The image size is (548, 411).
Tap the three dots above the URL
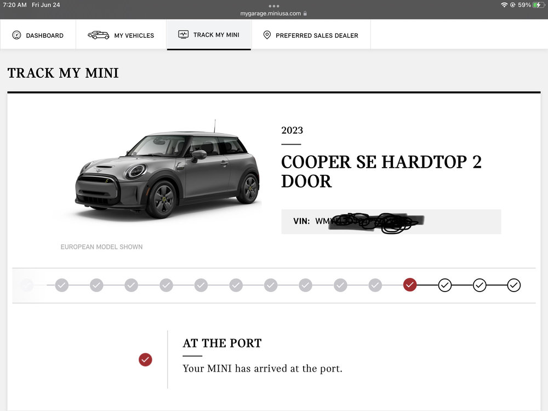coord(274,6)
